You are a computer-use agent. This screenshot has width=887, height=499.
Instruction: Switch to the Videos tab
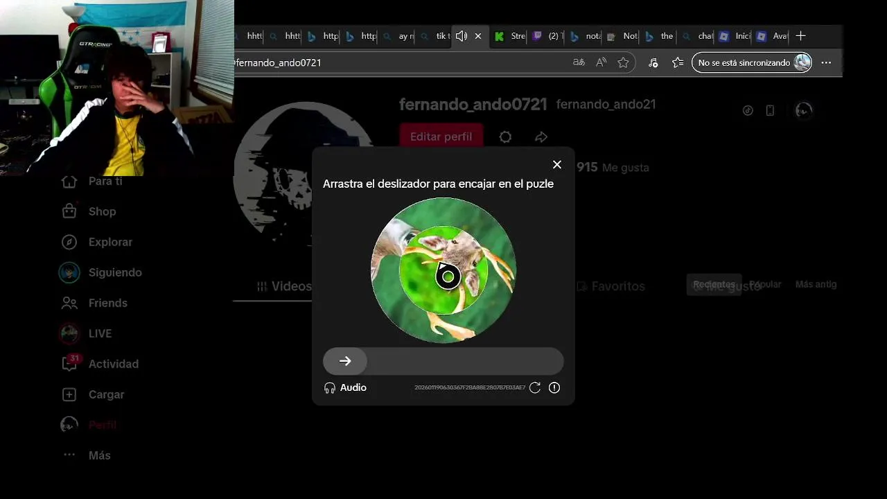pyautogui.click(x=284, y=286)
